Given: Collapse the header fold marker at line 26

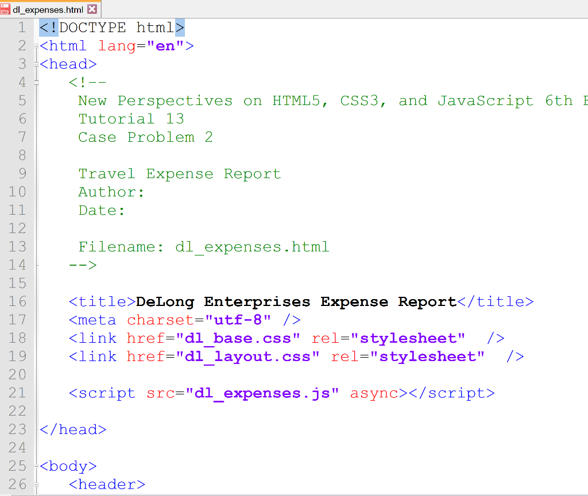Looking at the screenshot, I should [x=36, y=485].
